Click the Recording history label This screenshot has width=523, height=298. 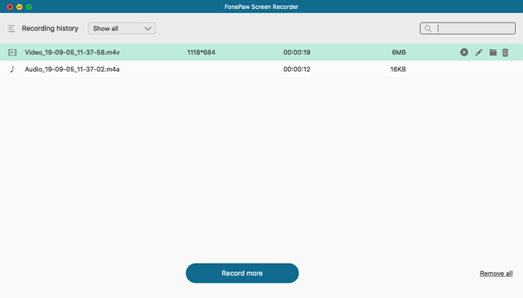pos(50,28)
